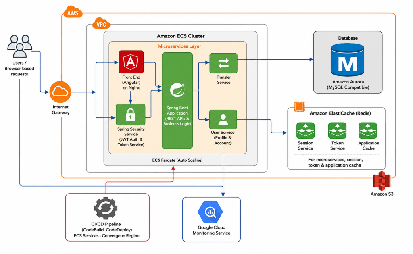Click the Transfer Service arrows icon
The width and height of the screenshot is (413, 254).
[223, 63]
